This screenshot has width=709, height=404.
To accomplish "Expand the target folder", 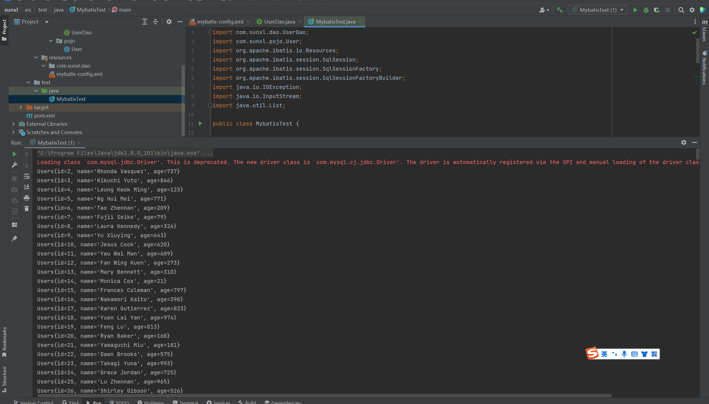I will [21, 107].
